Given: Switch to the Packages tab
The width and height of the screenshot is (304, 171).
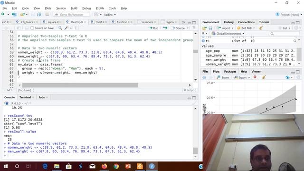Looking at the screenshot, I should coord(230,72).
